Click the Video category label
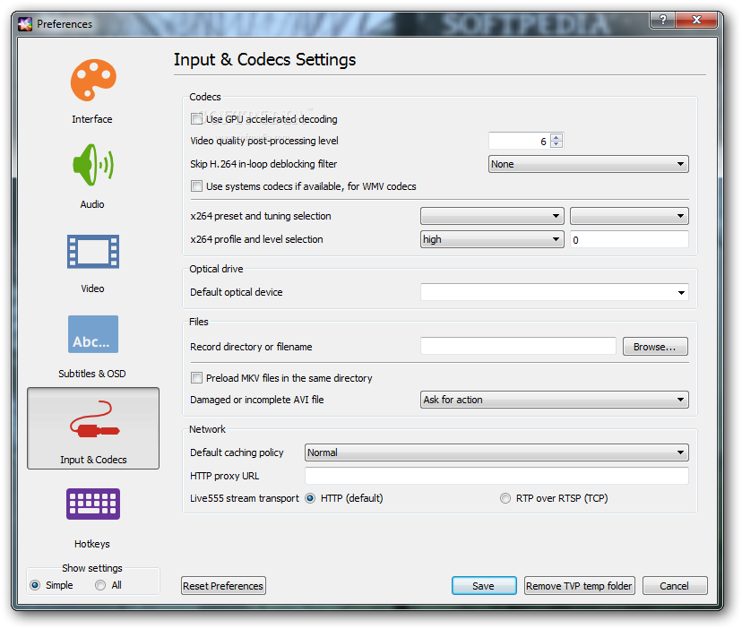This screenshot has width=742, height=629. (x=92, y=289)
